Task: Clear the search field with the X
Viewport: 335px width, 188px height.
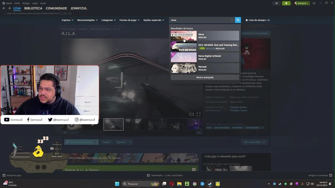Action: click(232, 20)
